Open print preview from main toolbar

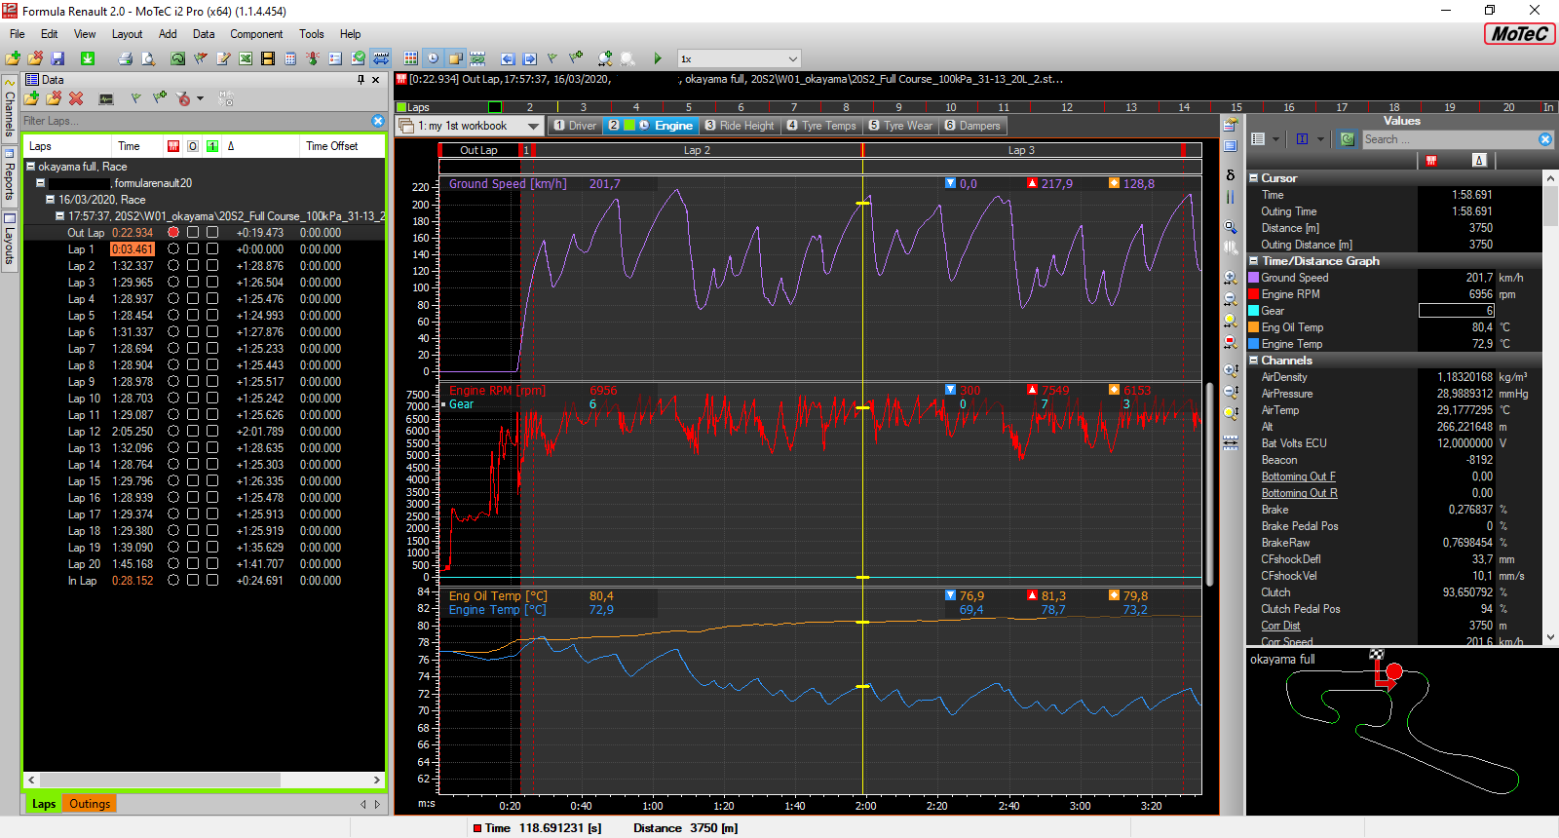coord(147,58)
